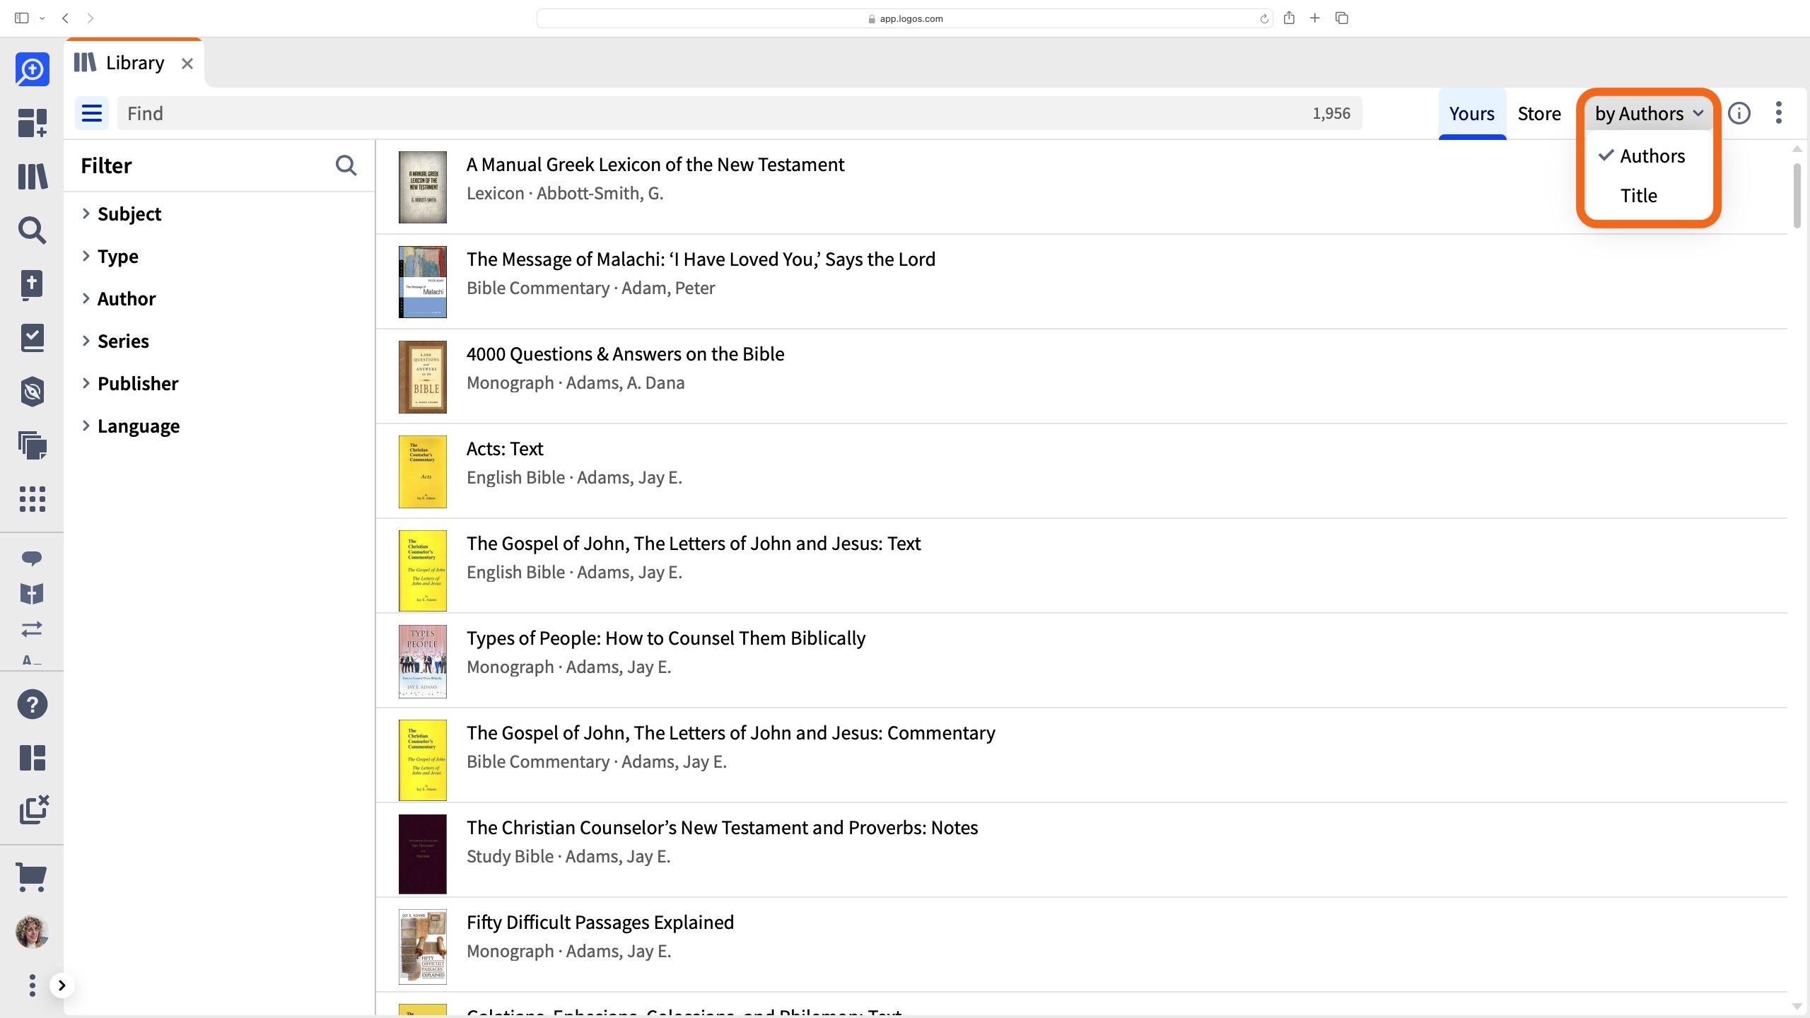Expand the Language filter
The height and width of the screenshot is (1018, 1810).
(131, 426)
